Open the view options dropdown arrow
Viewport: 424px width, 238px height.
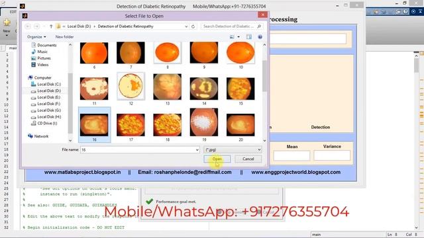(x=238, y=37)
